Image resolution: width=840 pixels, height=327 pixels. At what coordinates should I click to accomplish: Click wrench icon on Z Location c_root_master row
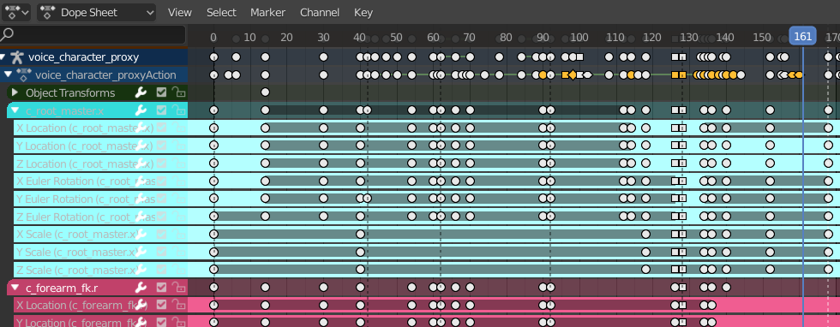[141, 163]
